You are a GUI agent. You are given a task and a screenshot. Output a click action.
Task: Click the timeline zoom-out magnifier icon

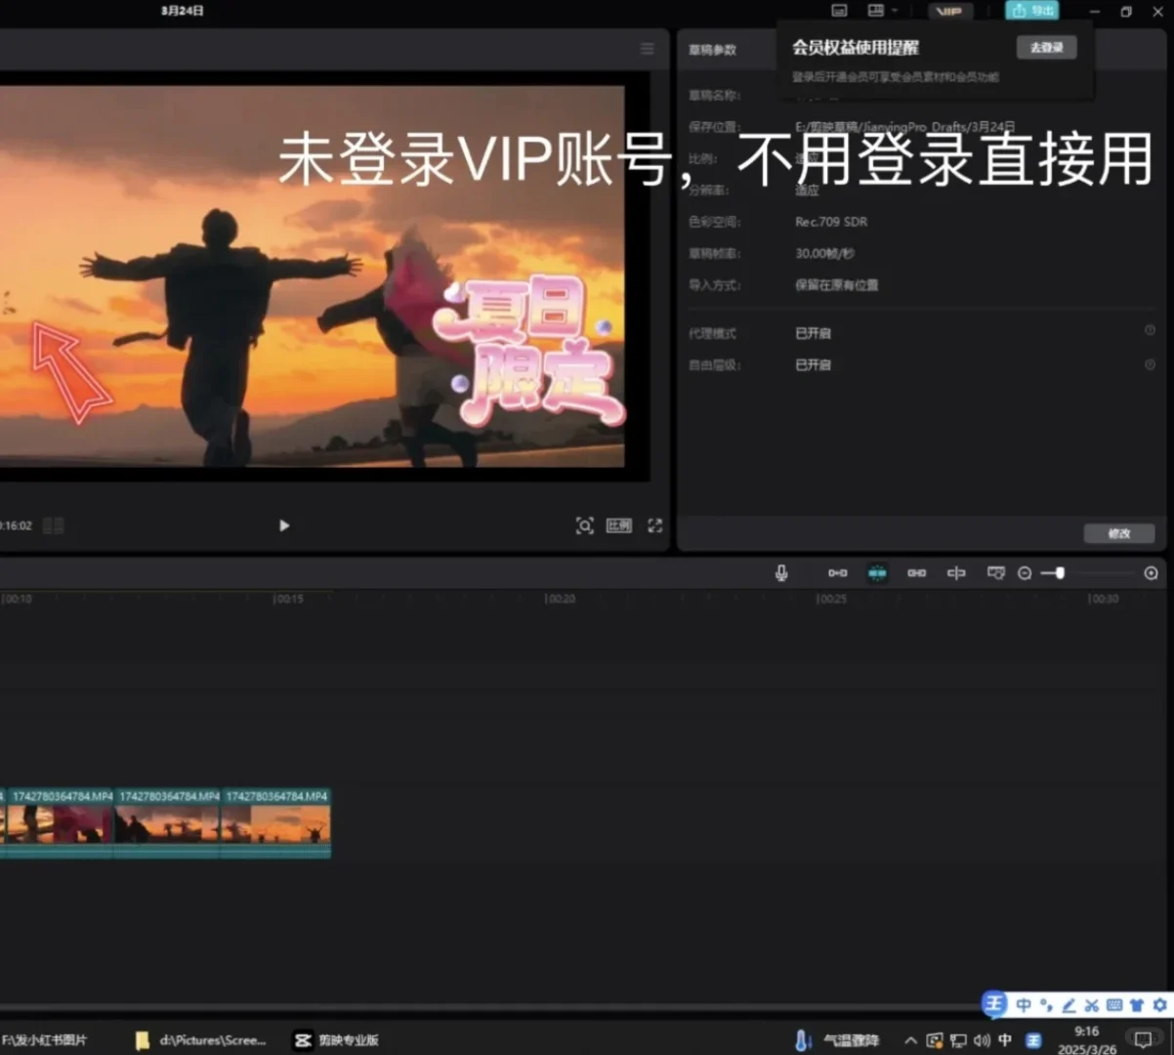1025,572
